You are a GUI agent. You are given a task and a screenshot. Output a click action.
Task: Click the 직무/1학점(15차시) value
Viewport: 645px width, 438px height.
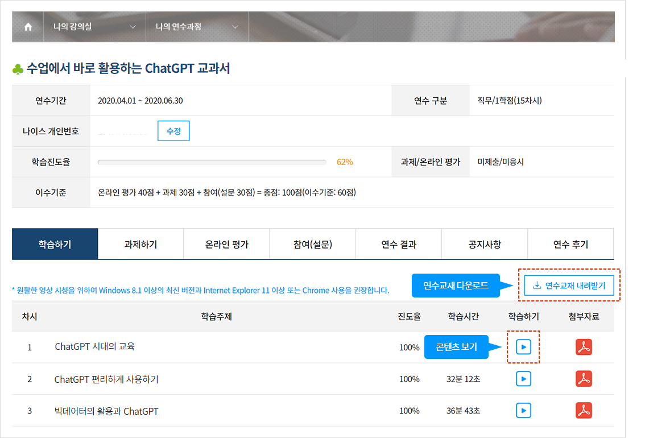tap(510, 101)
